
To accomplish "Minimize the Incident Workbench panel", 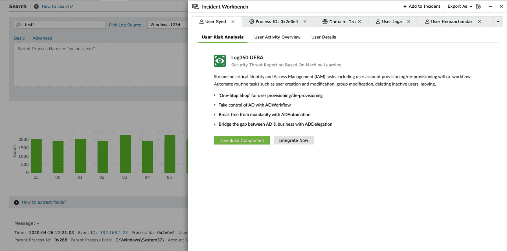I will [x=490, y=7].
